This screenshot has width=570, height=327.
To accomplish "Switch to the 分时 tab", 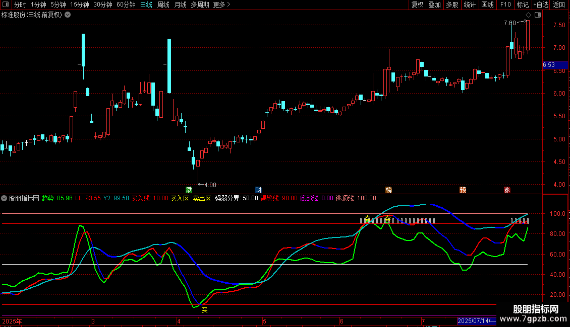I will pos(20,5).
